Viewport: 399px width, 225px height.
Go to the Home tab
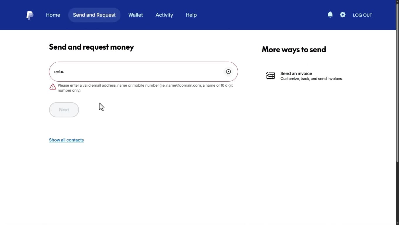[x=53, y=15]
